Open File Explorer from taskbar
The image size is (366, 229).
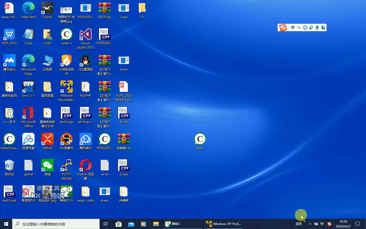coord(156,224)
